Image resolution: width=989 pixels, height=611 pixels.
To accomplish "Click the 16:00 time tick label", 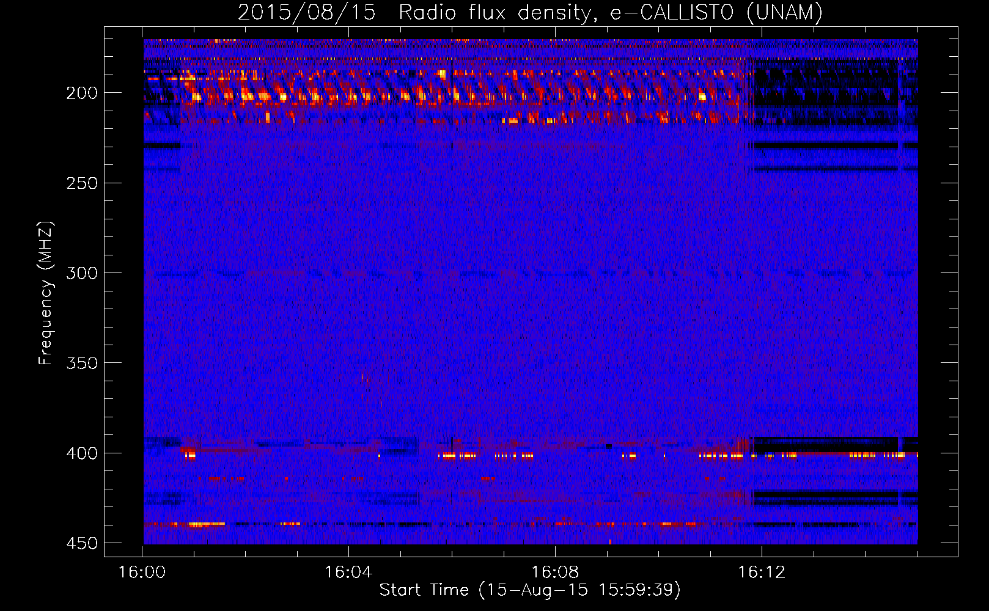I will pyautogui.click(x=142, y=573).
